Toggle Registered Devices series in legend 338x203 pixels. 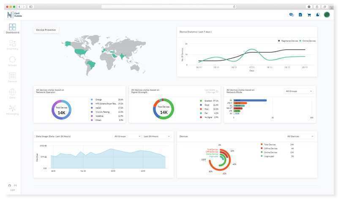click(x=288, y=41)
